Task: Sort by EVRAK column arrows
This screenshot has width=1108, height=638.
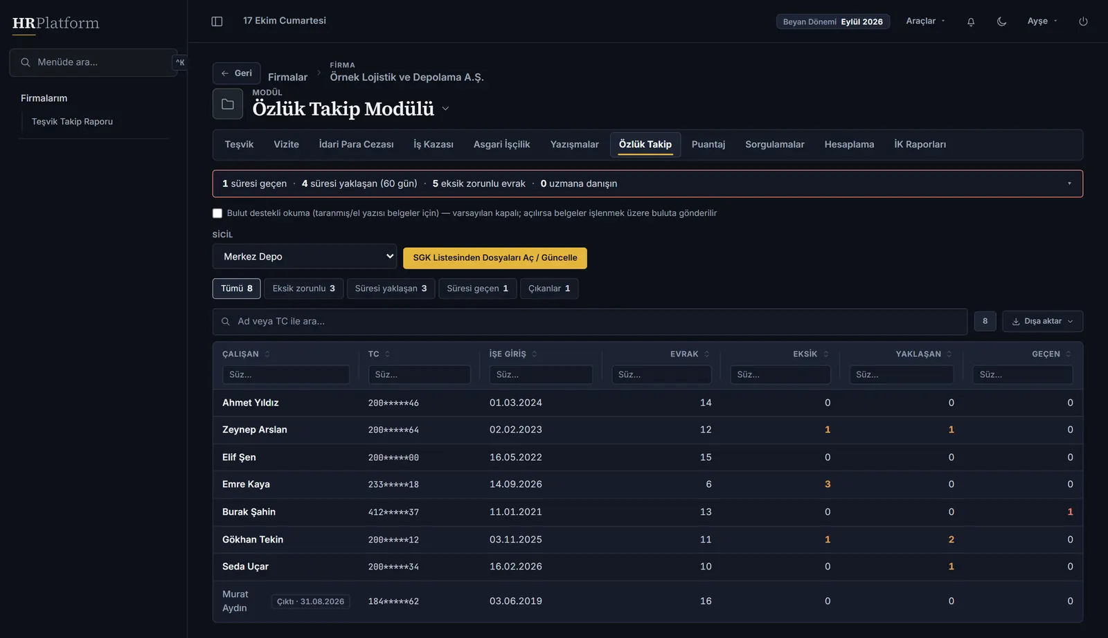Action: click(x=706, y=354)
